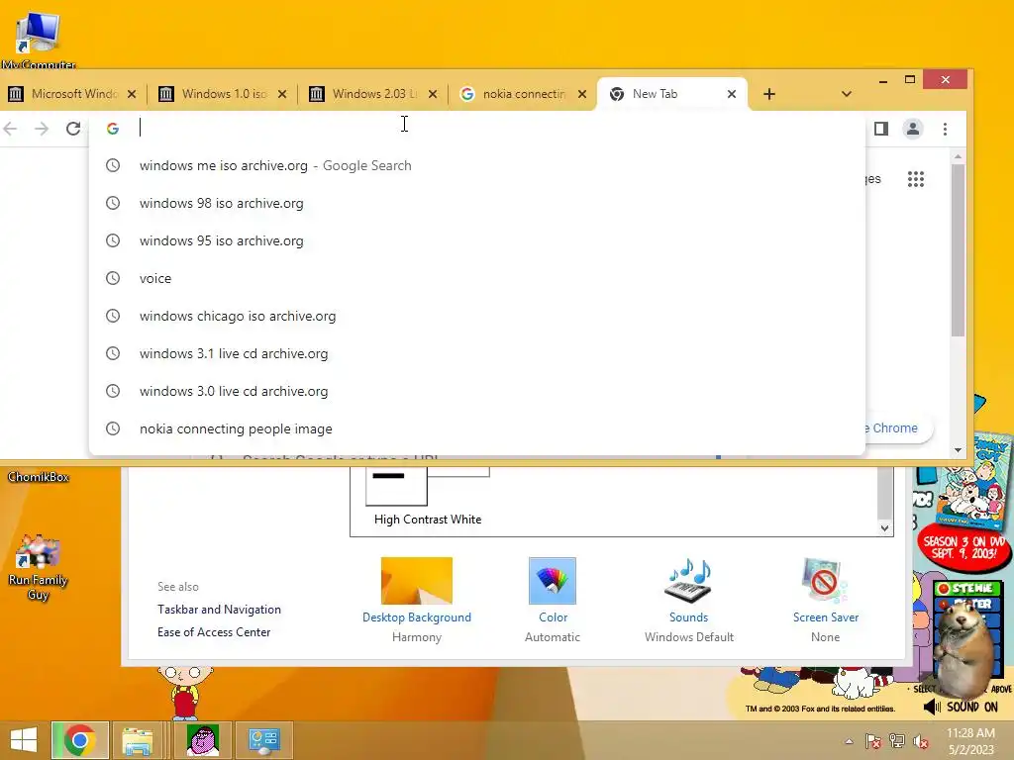Choose suggestion windows 98 iso archive.org

[x=476, y=203]
